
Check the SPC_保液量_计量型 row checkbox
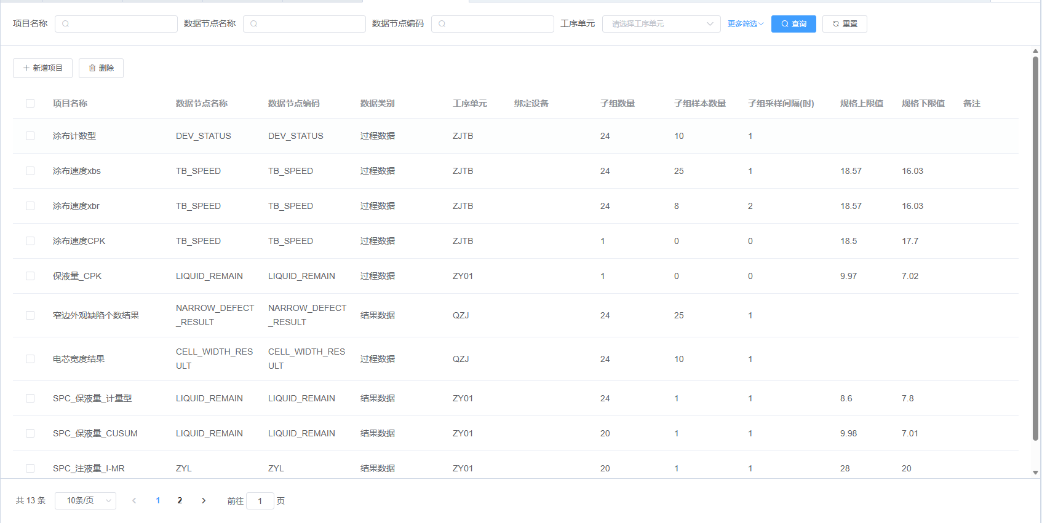30,398
